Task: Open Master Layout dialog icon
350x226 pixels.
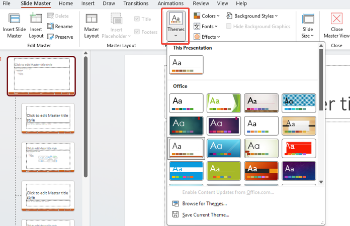Action: coord(92,19)
